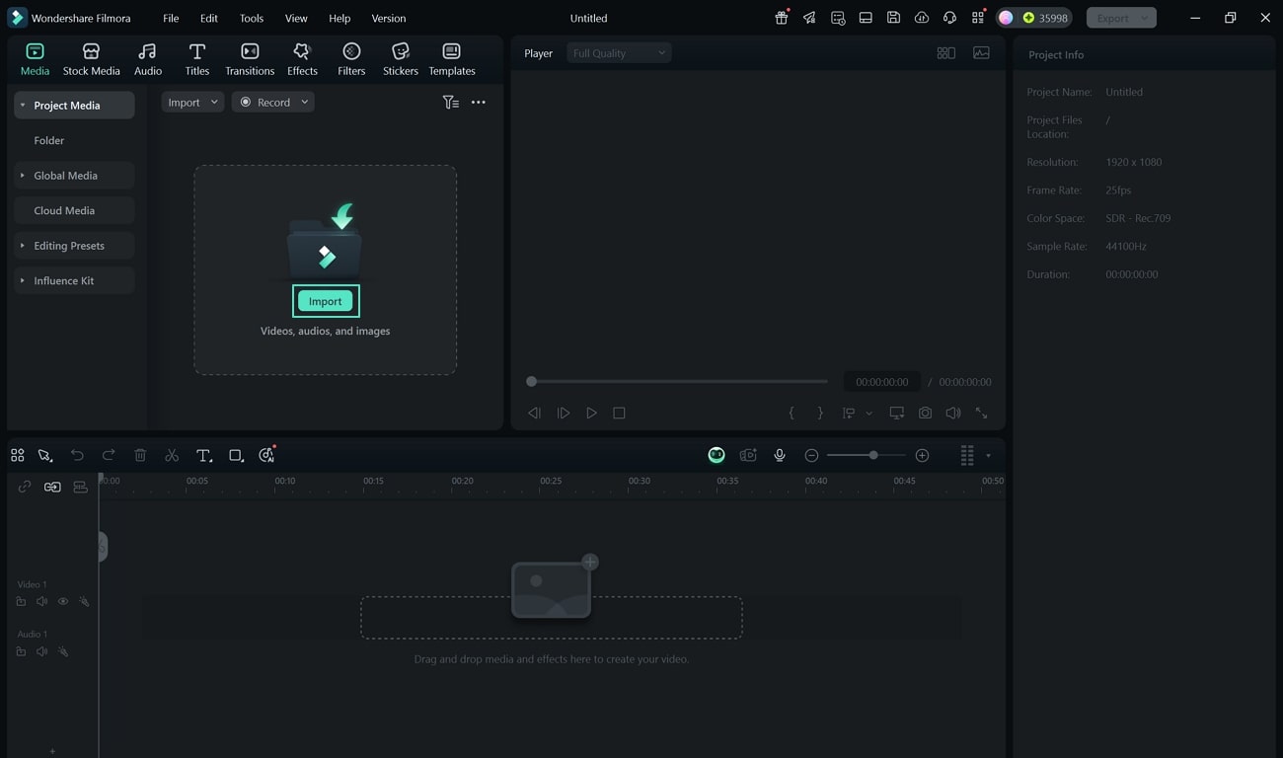Click the timeline zoom slider handle
Image resolution: width=1283 pixels, height=758 pixels.
tap(873, 455)
